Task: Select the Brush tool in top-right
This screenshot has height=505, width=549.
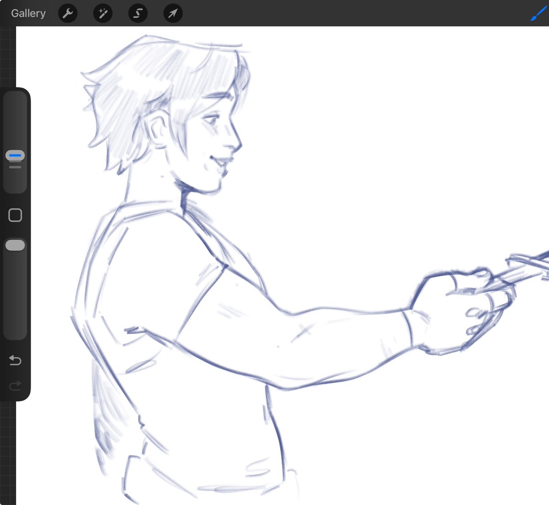Action: point(539,13)
